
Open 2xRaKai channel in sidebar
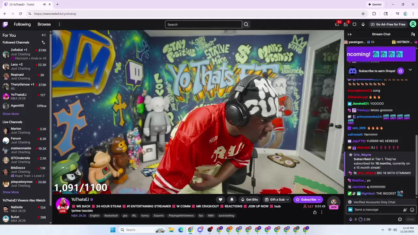[24, 54]
